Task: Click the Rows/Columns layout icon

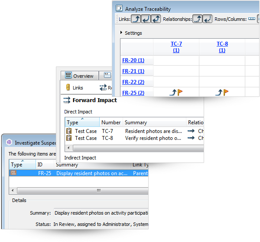Action: [x=251, y=19]
